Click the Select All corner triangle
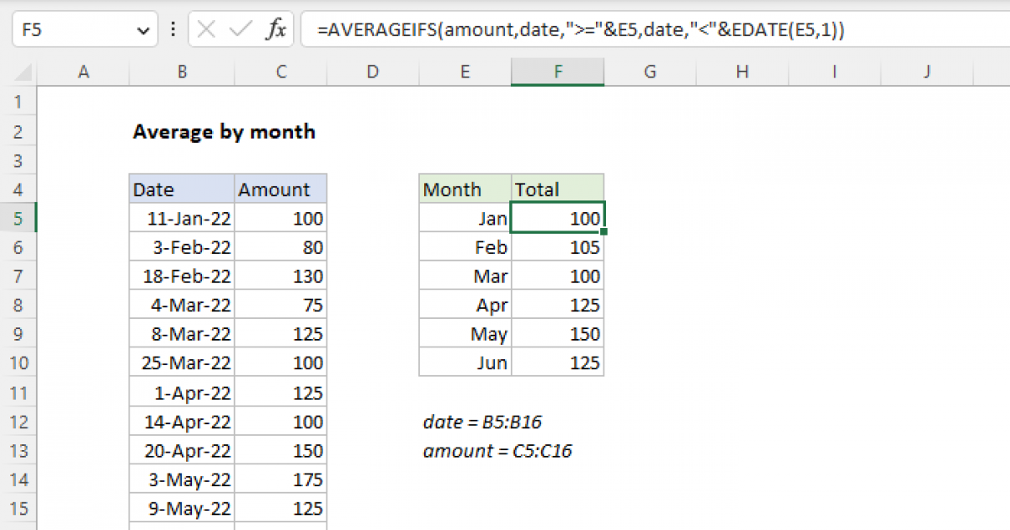Viewport: 1010px width, 530px height. pyautogui.click(x=19, y=73)
